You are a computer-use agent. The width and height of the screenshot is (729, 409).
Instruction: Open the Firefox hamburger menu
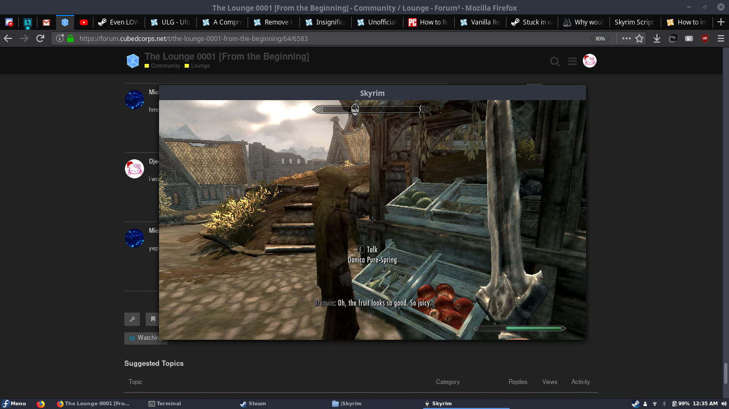click(x=721, y=38)
